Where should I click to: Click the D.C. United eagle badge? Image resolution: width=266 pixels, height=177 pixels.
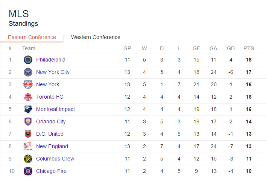(28, 134)
